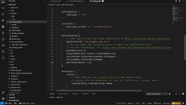
Task: Close the build.gradle editor tab
Action: coord(103,1)
